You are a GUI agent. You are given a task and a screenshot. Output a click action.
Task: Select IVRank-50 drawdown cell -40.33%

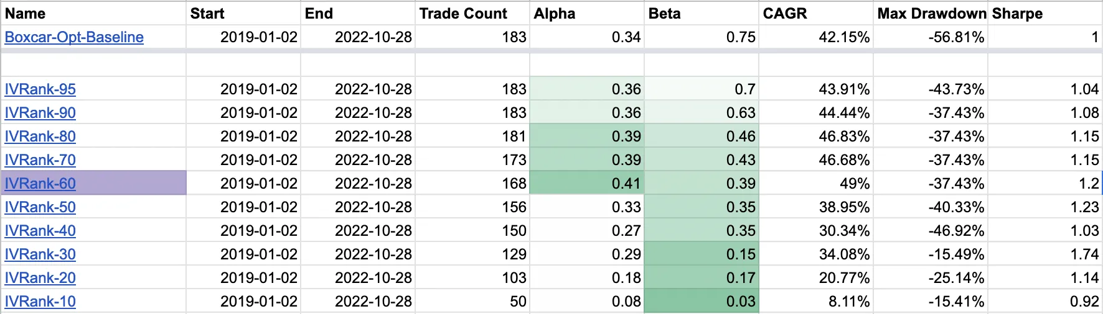(x=931, y=207)
